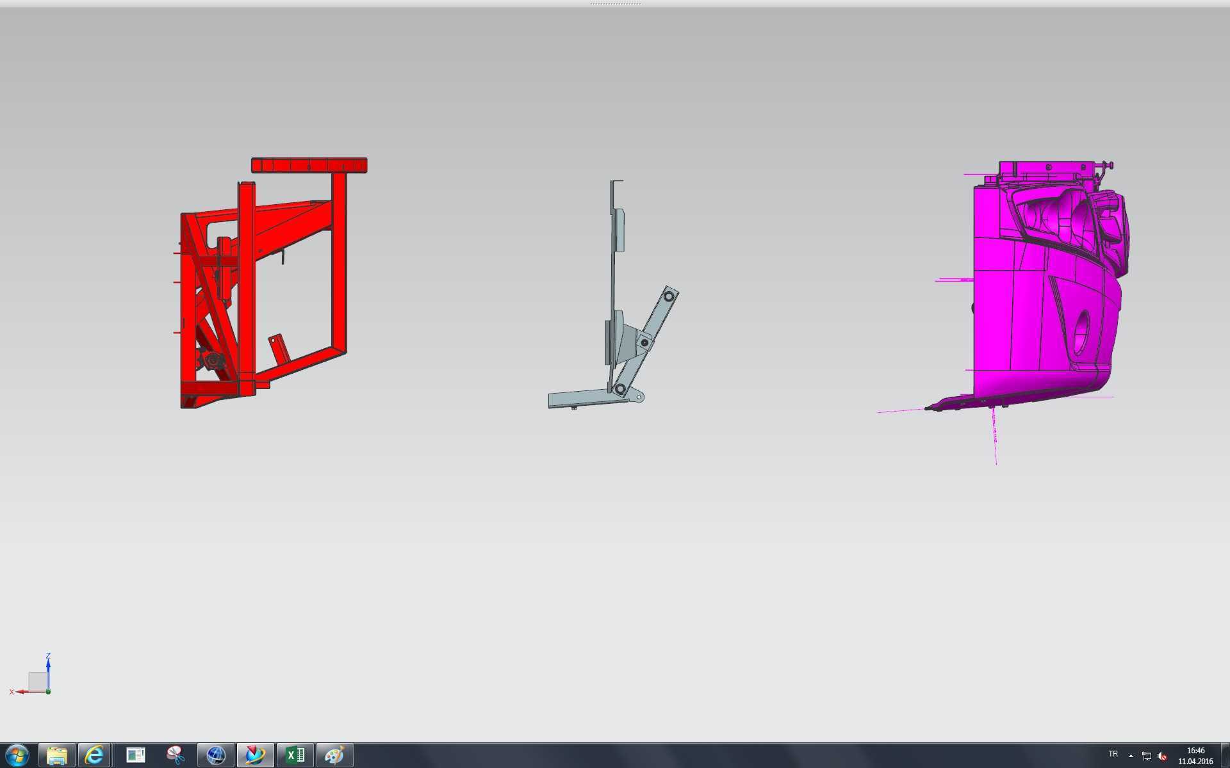Click the muted speaker volume icon
Screen dimensions: 1230x768
click(1162, 756)
